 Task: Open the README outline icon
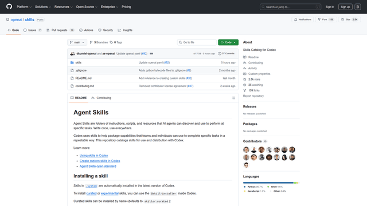click(233, 98)
